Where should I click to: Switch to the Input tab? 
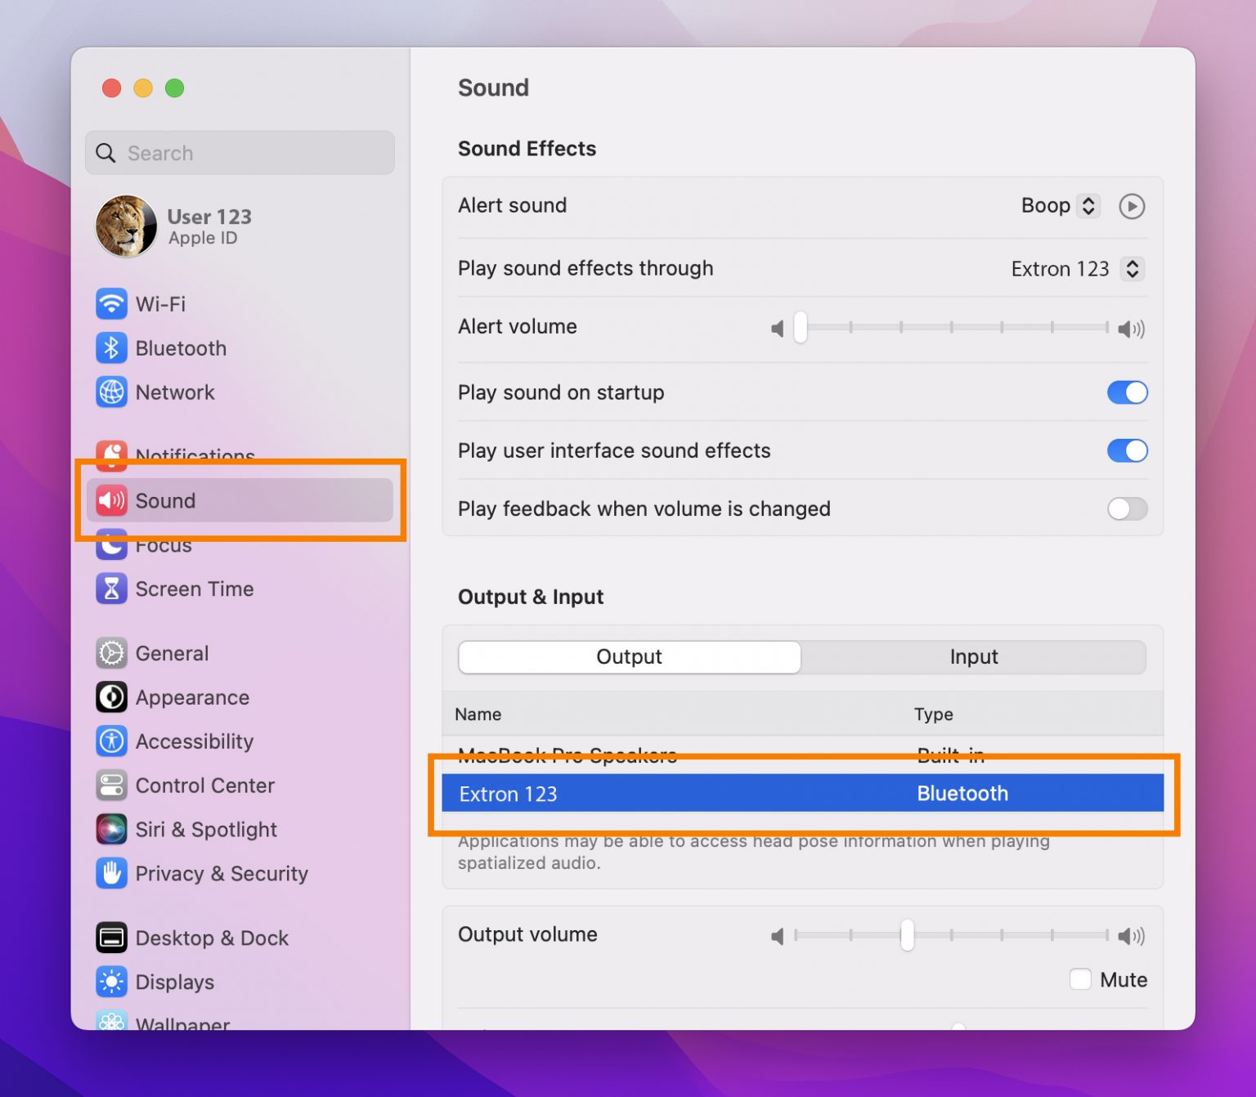[x=974, y=656]
